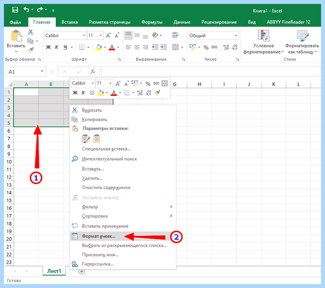The image size is (325, 288).
Task: Click Merge and Center icon
Action: [175, 47]
